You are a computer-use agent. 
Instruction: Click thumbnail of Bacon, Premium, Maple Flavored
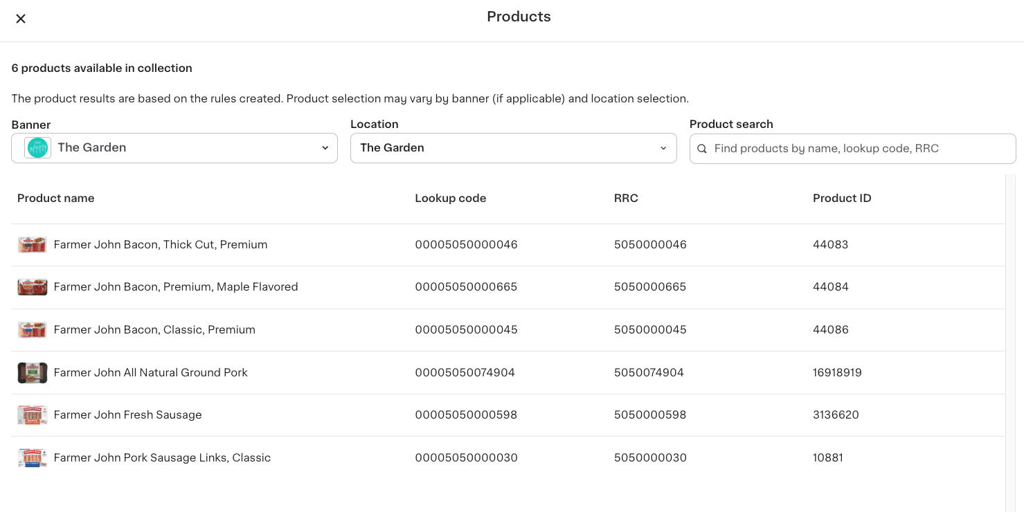[x=33, y=287]
